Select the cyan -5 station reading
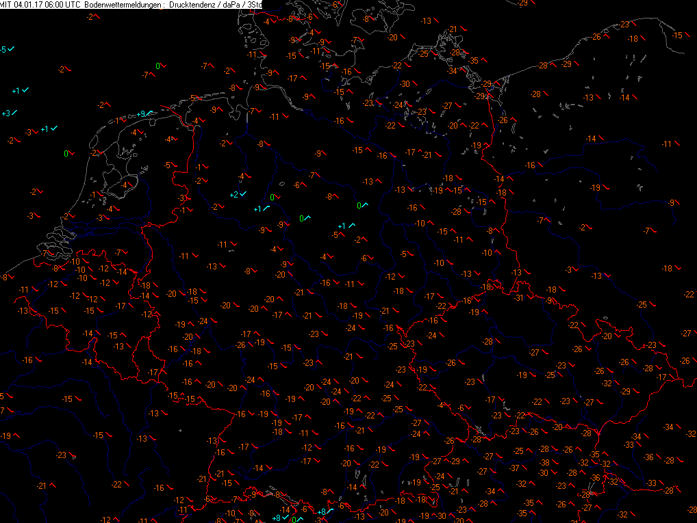This screenshot has width=697, height=523. pos(3,50)
